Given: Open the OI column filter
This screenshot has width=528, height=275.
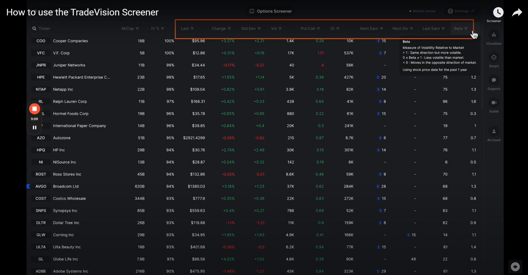Looking at the screenshot, I should pos(338,28).
